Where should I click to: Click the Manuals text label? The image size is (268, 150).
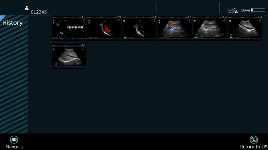pyautogui.click(x=14, y=147)
